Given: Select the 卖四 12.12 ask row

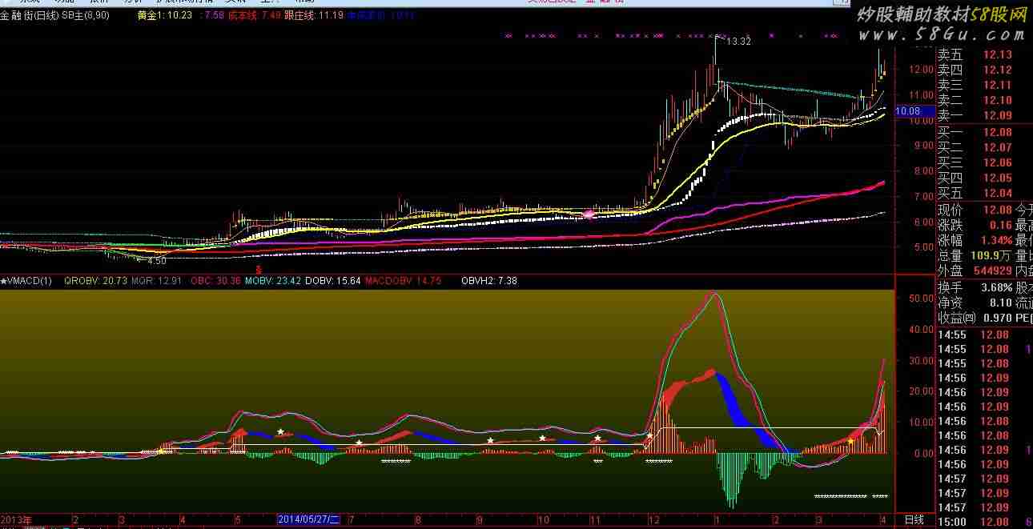Looking at the screenshot, I should 976,70.
